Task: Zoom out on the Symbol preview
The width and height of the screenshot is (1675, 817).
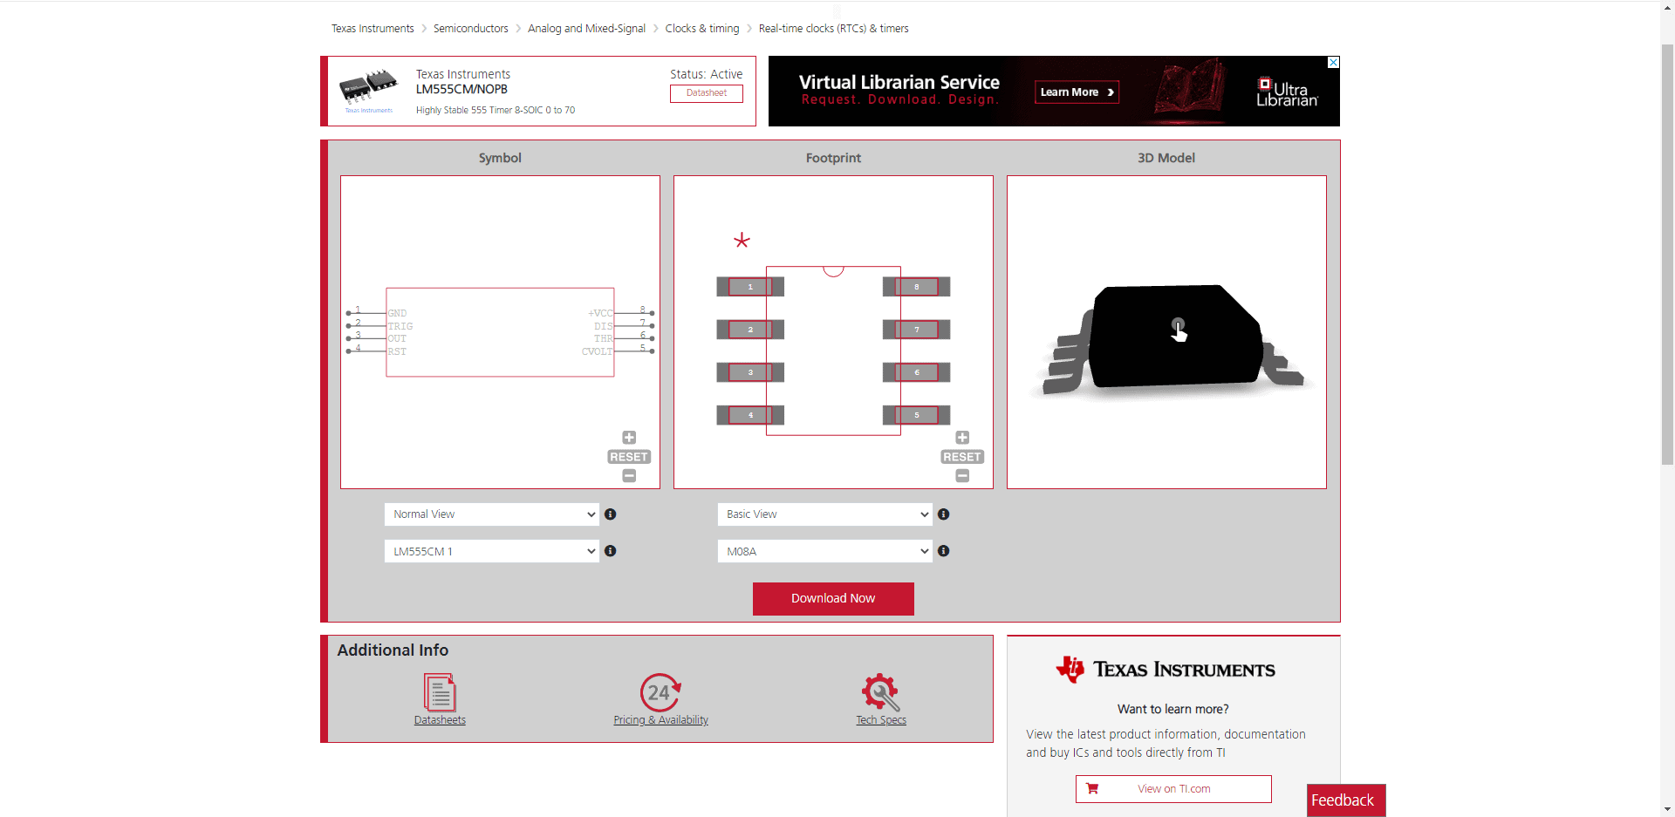Action: (629, 476)
